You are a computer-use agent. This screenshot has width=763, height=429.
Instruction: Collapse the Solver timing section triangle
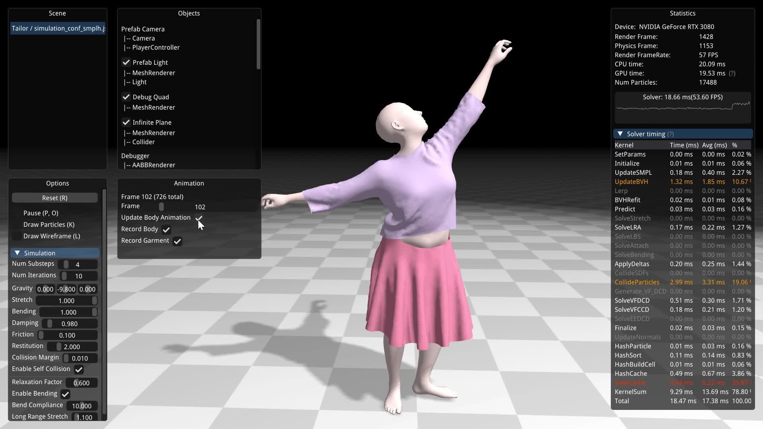(620, 134)
